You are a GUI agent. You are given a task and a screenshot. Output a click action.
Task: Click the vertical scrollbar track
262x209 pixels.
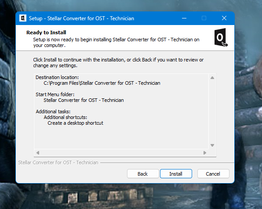coord(212,112)
